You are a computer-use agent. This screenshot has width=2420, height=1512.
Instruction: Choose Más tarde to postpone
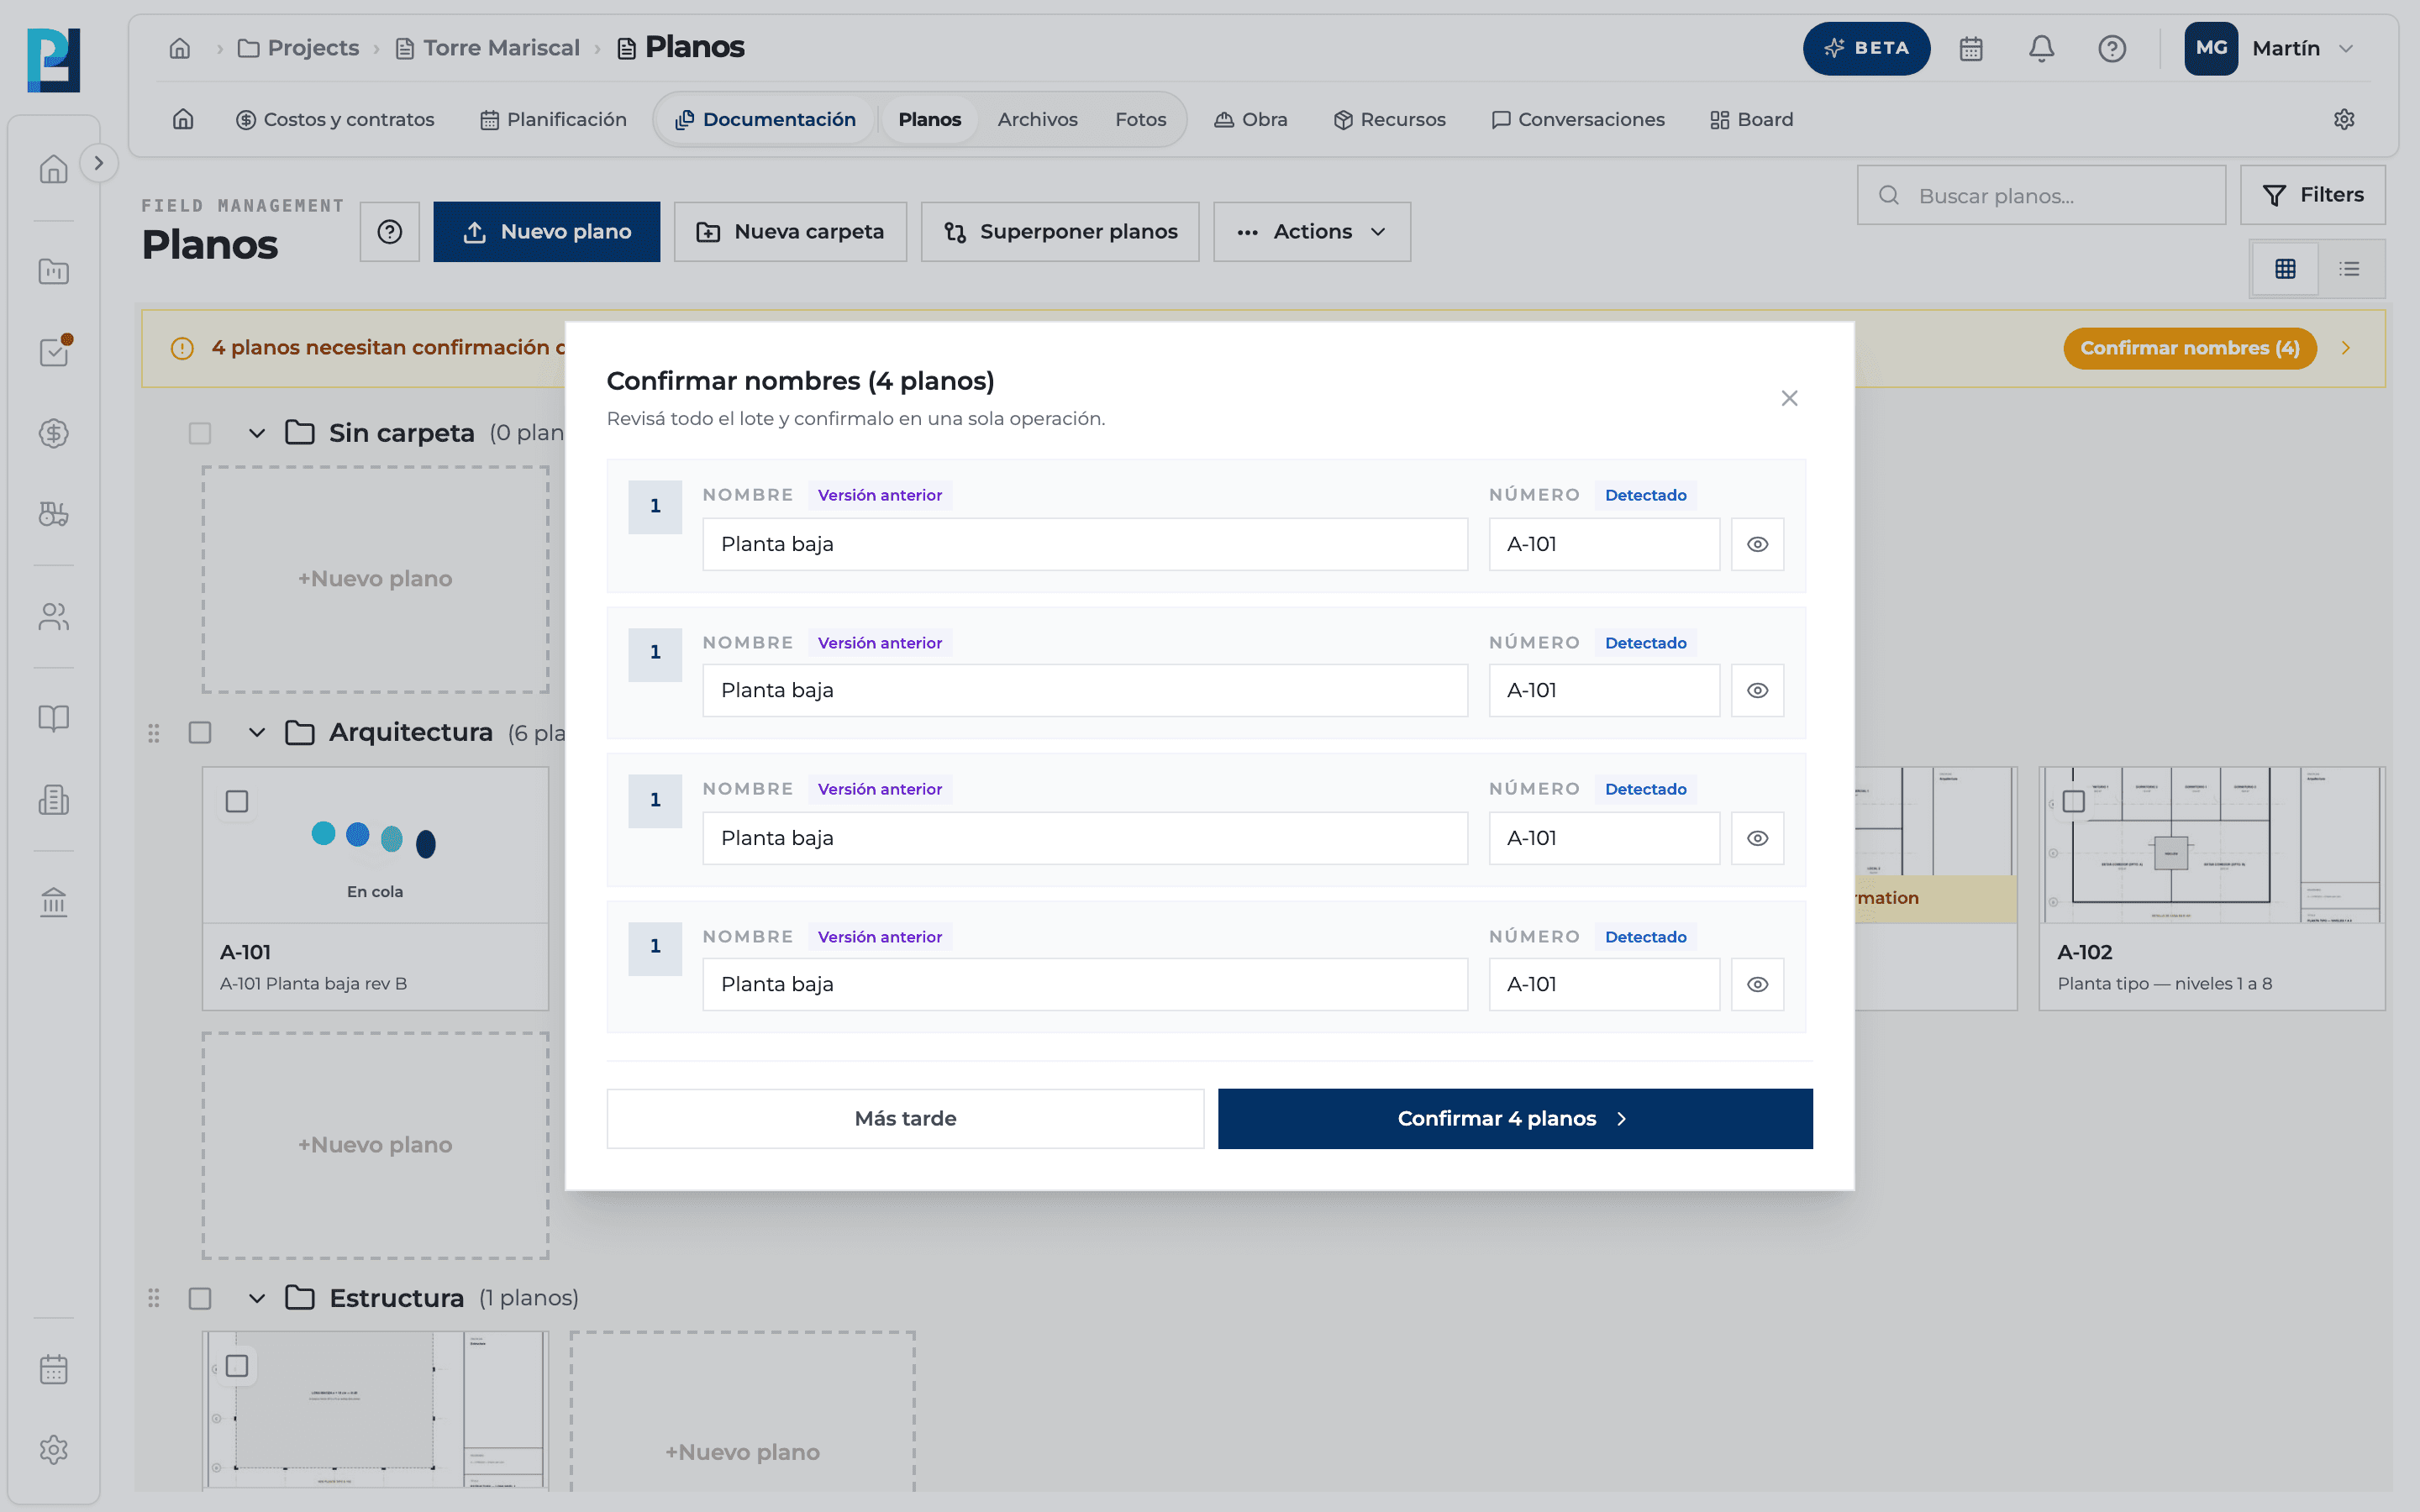tap(905, 1118)
